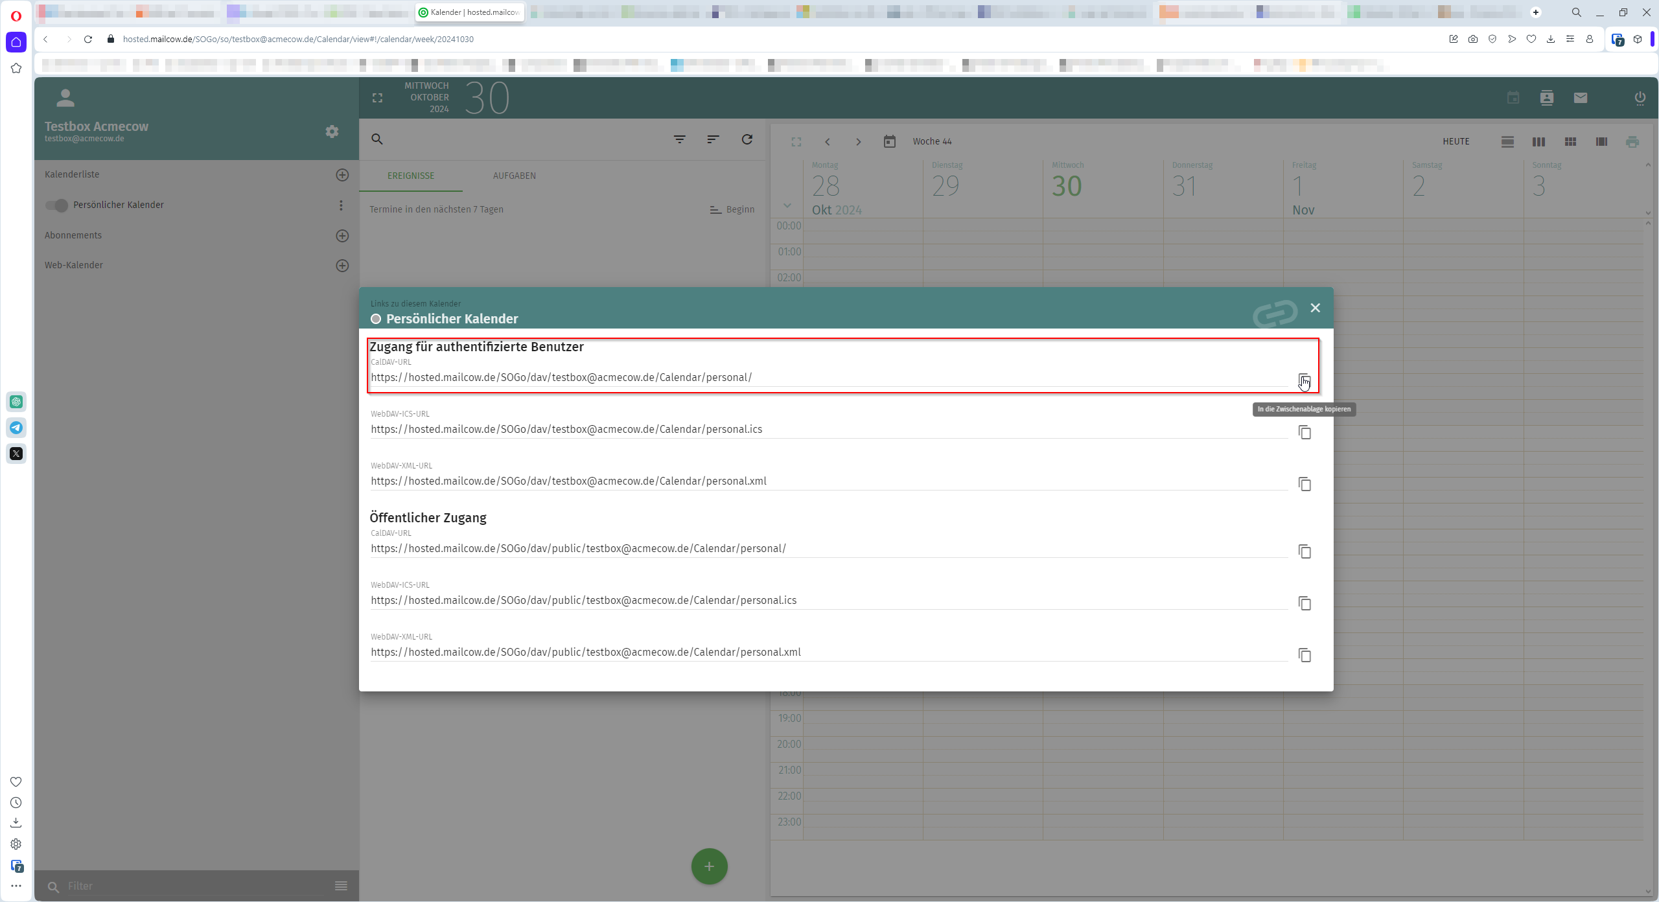Open the address book icon in the top bar
1659x902 pixels.
coord(1547,98)
